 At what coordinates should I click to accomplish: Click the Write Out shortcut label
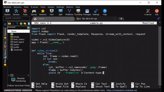(x=62, y=84)
